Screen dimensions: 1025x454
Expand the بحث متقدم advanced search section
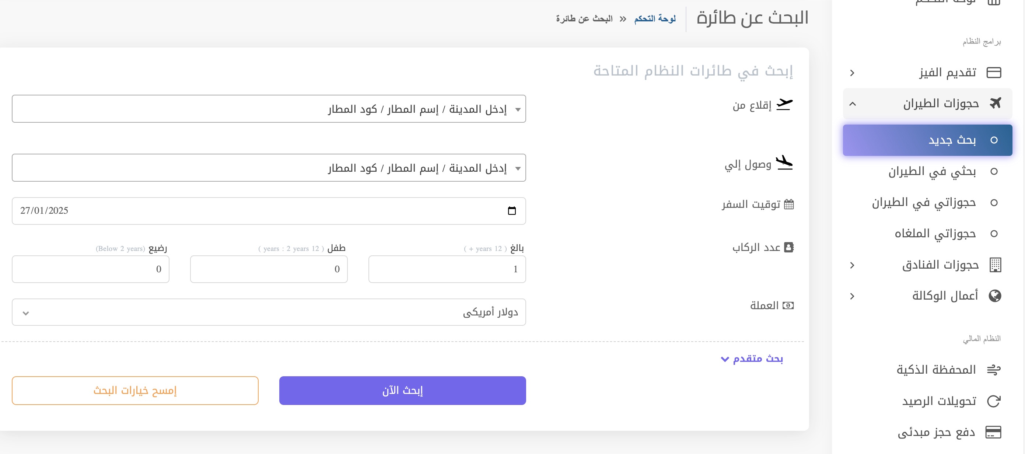(751, 359)
